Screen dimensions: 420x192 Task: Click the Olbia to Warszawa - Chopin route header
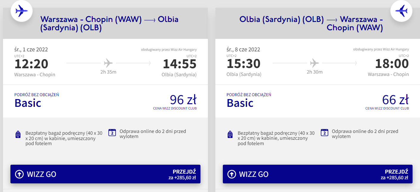tap(311, 23)
